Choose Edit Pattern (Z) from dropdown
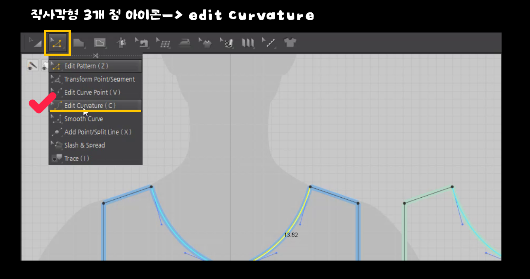 (x=95, y=66)
